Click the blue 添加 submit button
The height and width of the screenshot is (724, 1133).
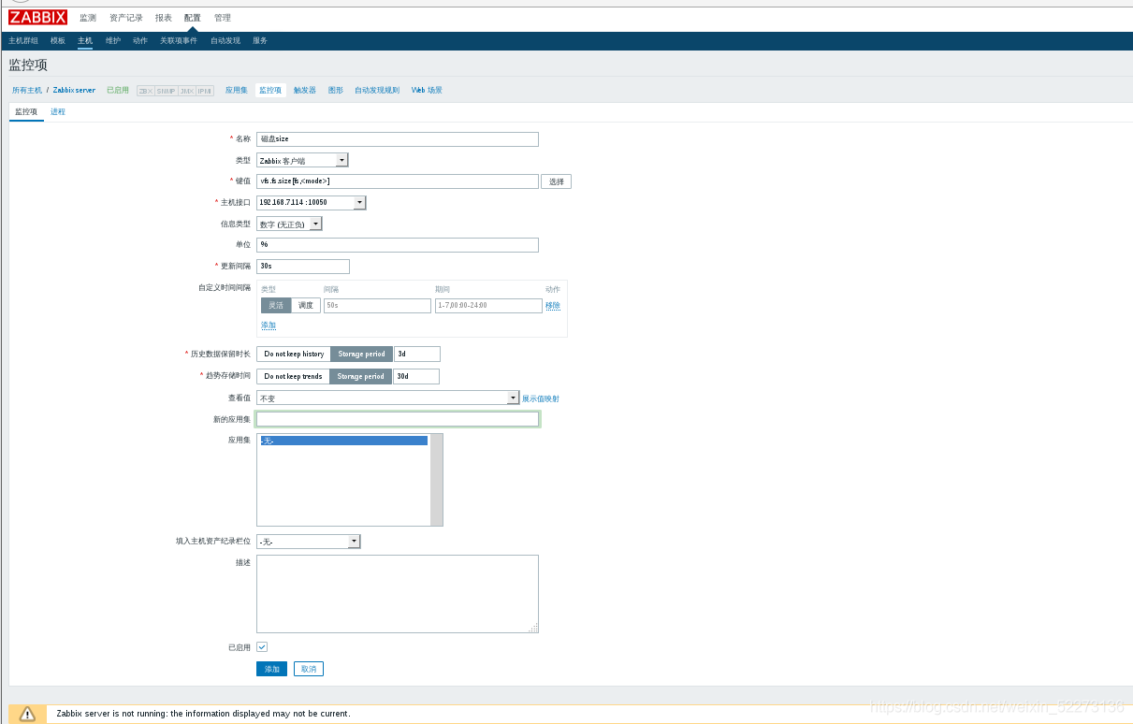(x=271, y=669)
